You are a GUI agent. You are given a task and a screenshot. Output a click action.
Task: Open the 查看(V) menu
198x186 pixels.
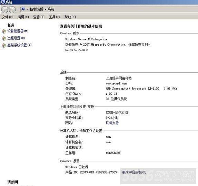tap(39, 17)
